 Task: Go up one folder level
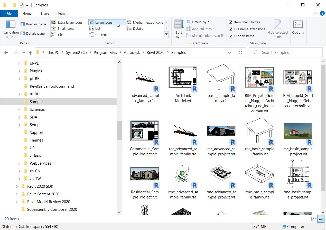tap(31, 52)
